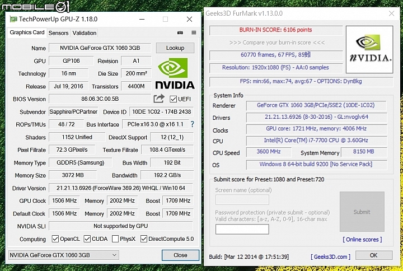This screenshot has width=403, height=271.
Task: Click the Technology value 16 nm
Action: 68,73
